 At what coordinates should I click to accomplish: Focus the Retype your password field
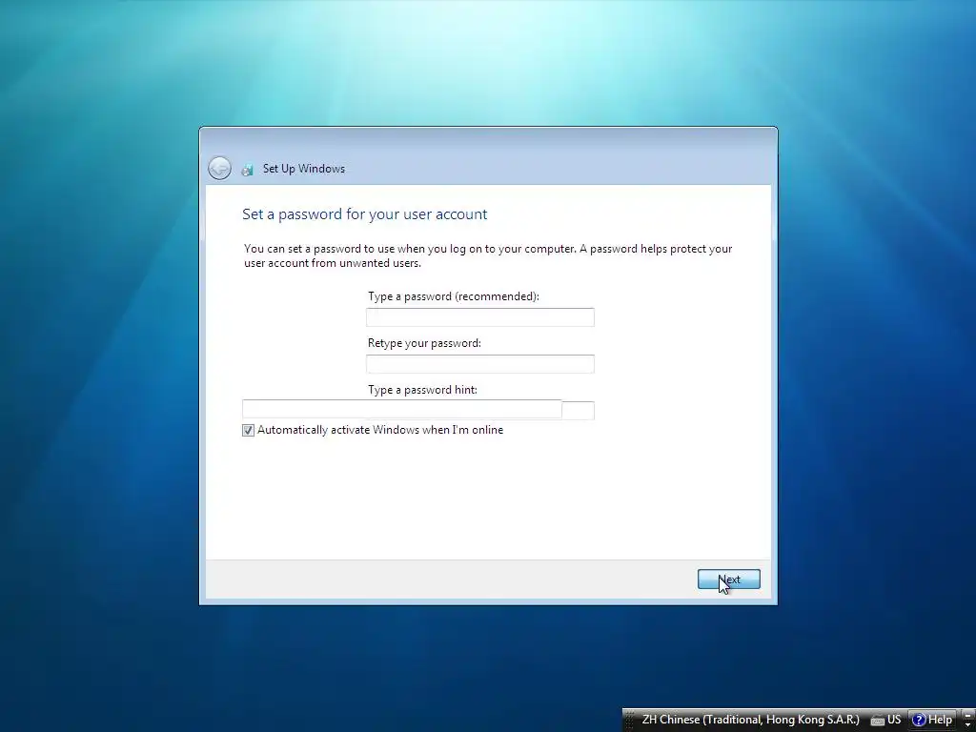(480, 364)
